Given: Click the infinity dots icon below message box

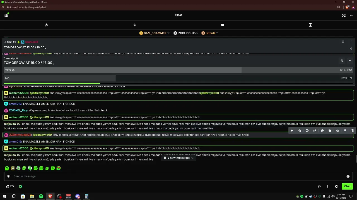Looking at the screenshot, I should click(10, 186).
